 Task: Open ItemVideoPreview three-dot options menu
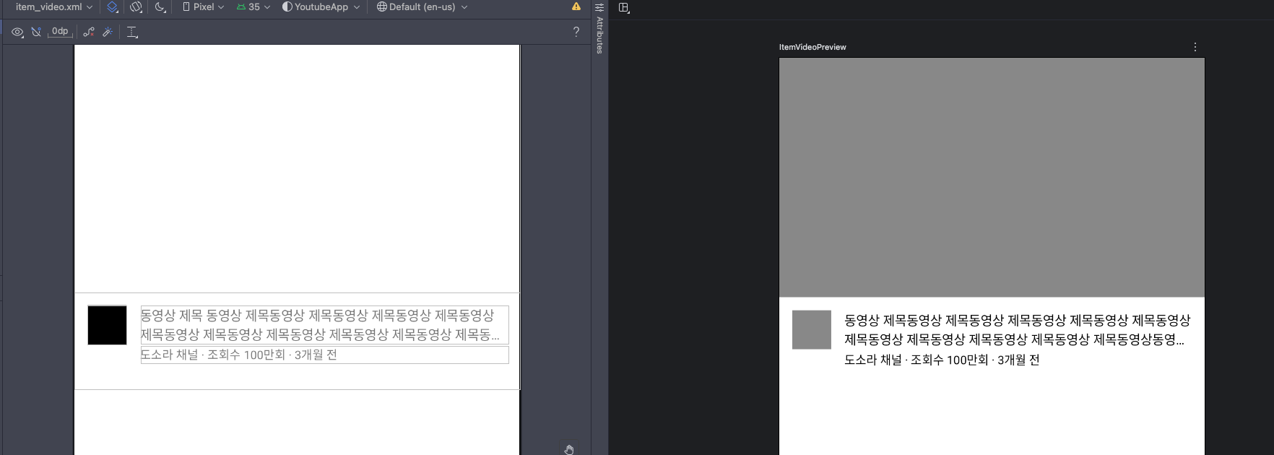tap(1195, 47)
